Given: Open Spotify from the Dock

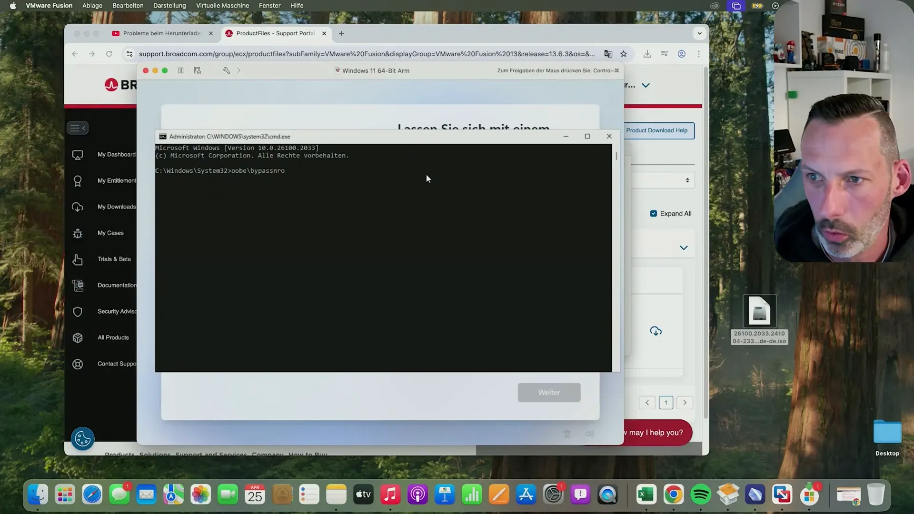Looking at the screenshot, I should pos(701,494).
